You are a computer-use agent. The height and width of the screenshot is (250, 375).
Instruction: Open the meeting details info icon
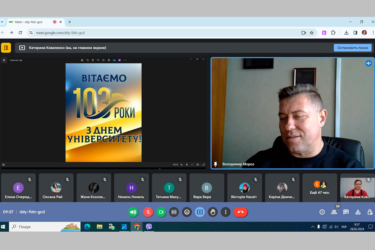322,212
